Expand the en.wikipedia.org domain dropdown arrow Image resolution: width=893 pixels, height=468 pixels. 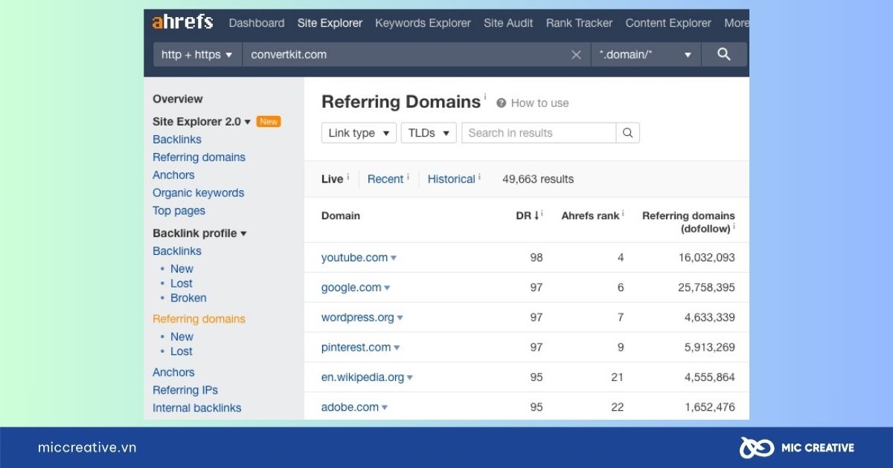pos(409,377)
